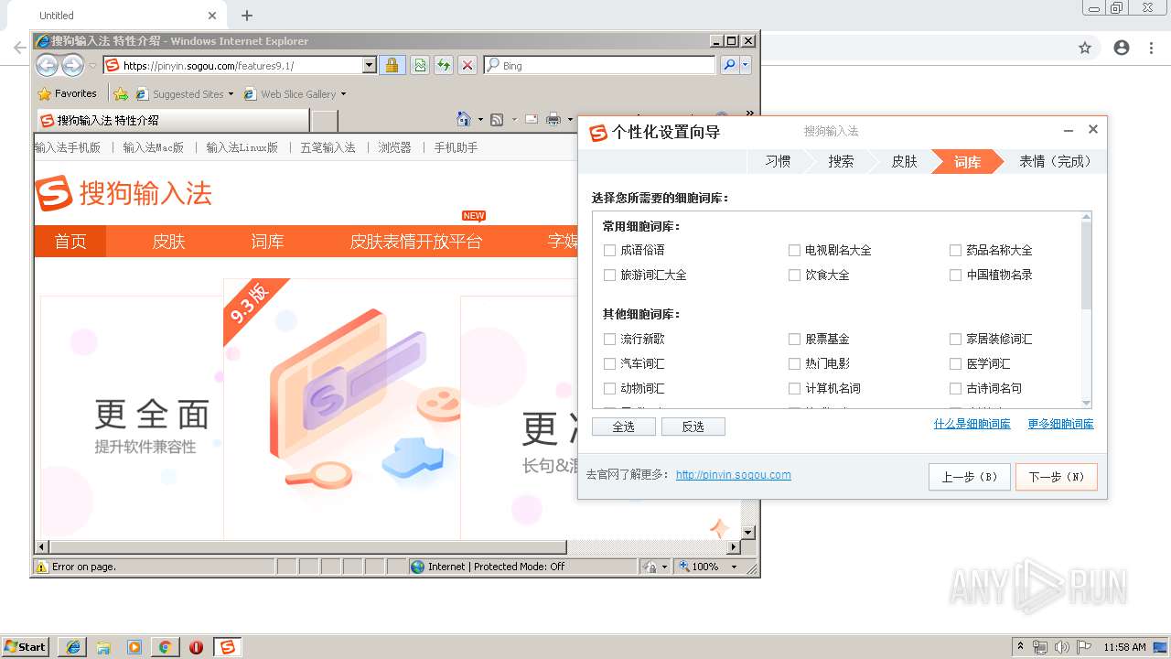Open Sogou installer from the taskbar

227,647
